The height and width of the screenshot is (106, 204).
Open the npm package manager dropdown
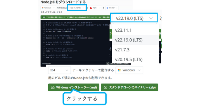[95, 8]
